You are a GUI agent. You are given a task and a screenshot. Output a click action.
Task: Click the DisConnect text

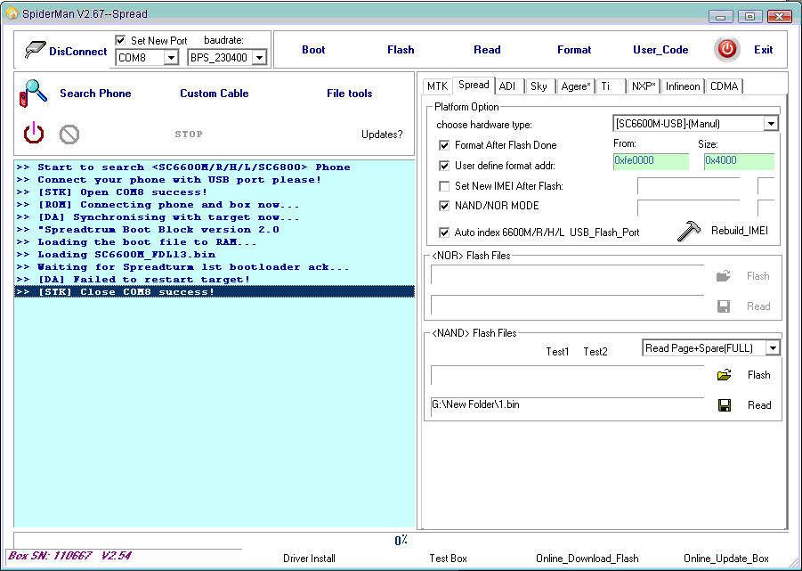[x=77, y=51]
